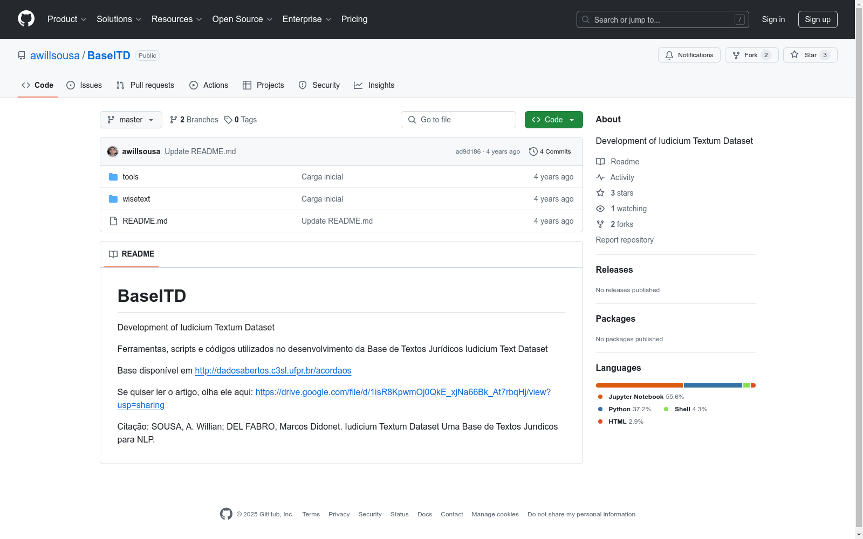The height and width of the screenshot is (539, 863).
Task: Click the orange Jupyter Notebook legend dot
Action: pyautogui.click(x=600, y=397)
